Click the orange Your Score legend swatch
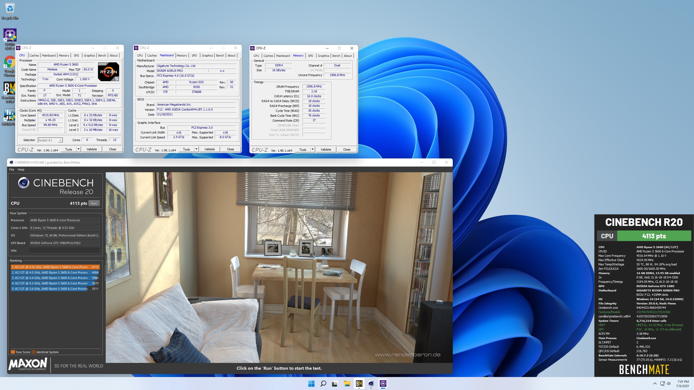Viewport: 694px width, 390px height. coord(13,352)
